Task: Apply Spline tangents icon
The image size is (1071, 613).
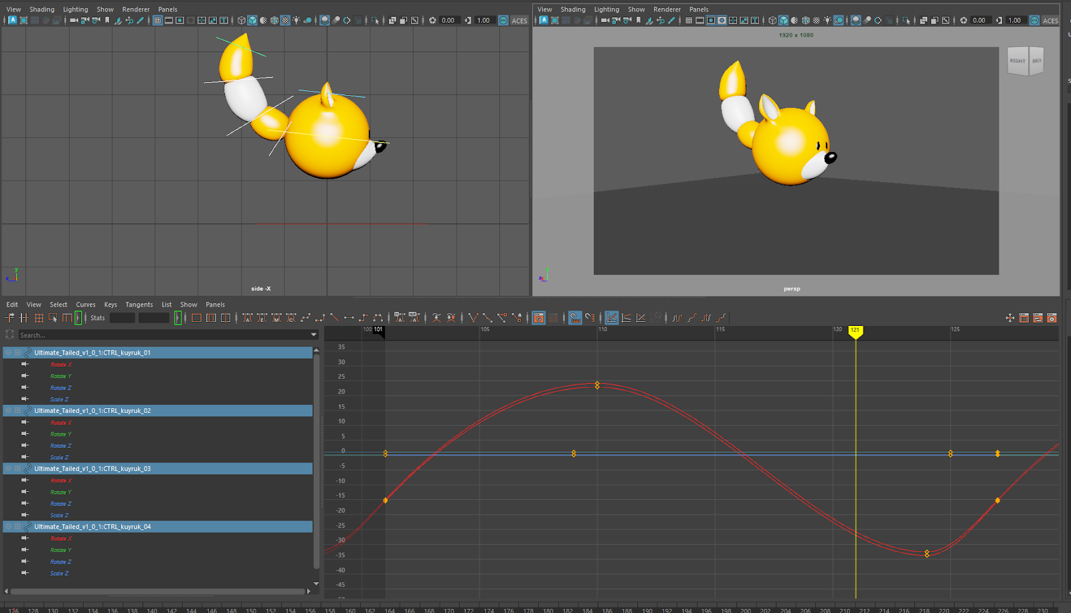Action: click(305, 318)
